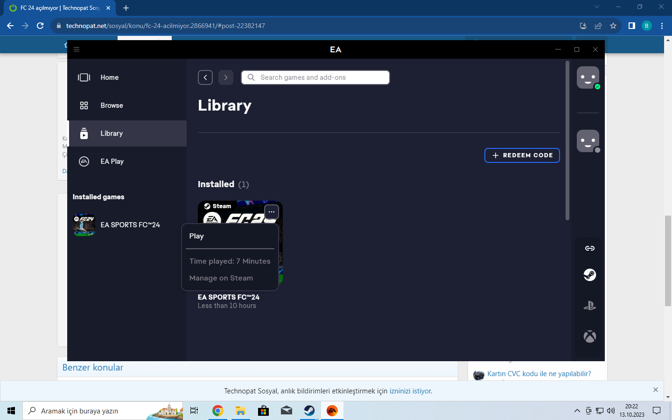Open the EA app hamburger menu
Image resolution: width=672 pixels, height=420 pixels.
(77, 49)
